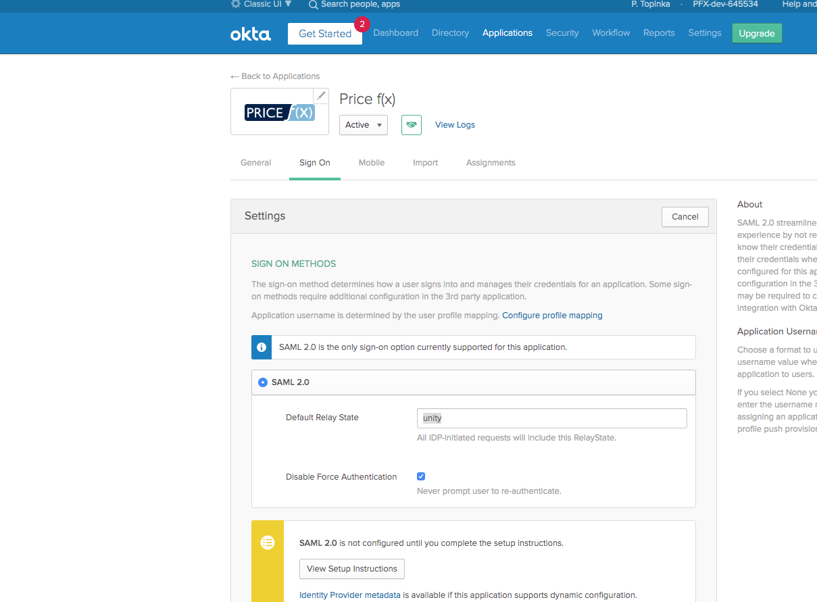Click the blue info icon
The height and width of the screenshot is (602, 817).
point(262,347)
